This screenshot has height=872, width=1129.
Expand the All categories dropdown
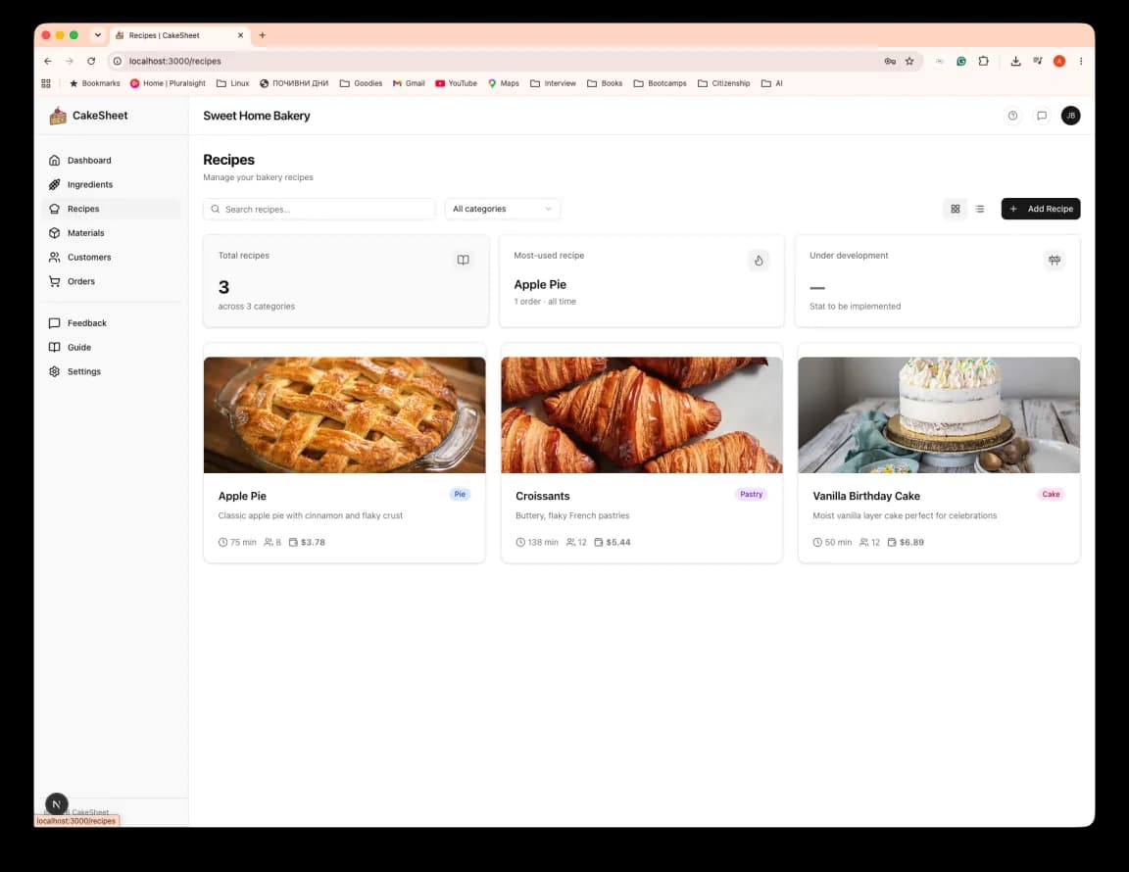[x=502, y=209]
